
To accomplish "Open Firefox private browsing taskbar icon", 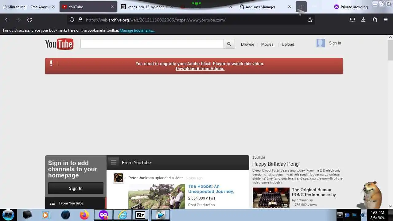I will click(103, 215).
